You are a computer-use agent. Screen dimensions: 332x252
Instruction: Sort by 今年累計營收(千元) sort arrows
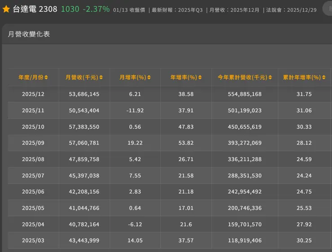click(x=270, y=78)
